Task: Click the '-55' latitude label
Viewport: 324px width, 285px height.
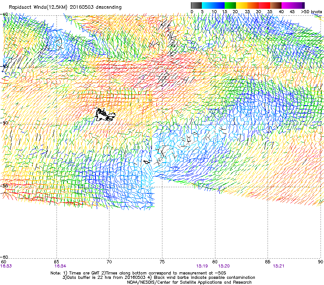Action: [4, 185]
